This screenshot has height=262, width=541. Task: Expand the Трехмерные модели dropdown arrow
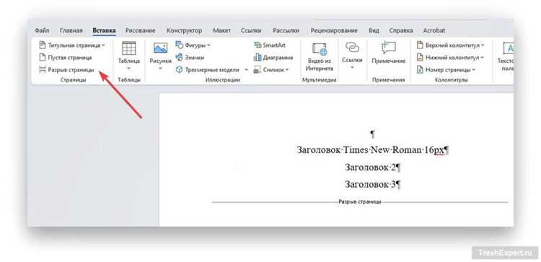[x=247, y=70]
